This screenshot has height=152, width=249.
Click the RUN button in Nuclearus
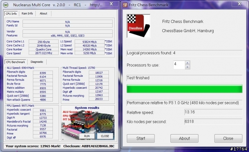(x=87, y=136)
